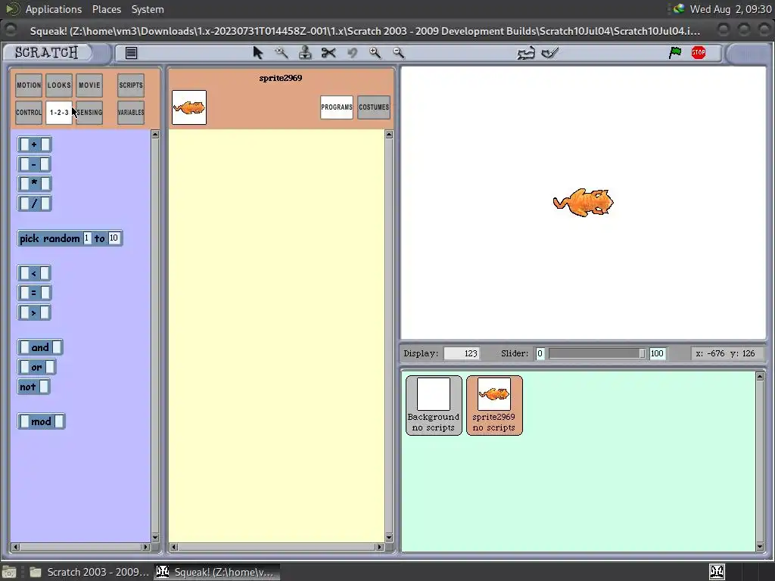Image resolution: width=775 pixels, height=581 pixels.
Task: Click the red STOP sign
Action: coord(699,52)
